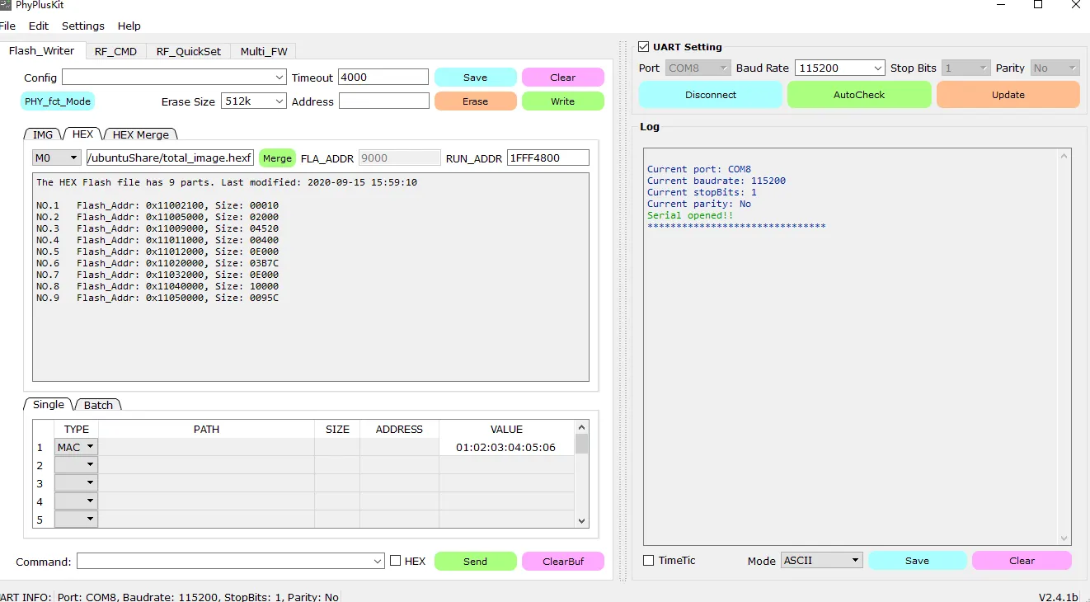Image resolution: width=1090 pixels, height=602 pixels.
Task: Click the Save button under the Log
Action: tap(918, 561)
